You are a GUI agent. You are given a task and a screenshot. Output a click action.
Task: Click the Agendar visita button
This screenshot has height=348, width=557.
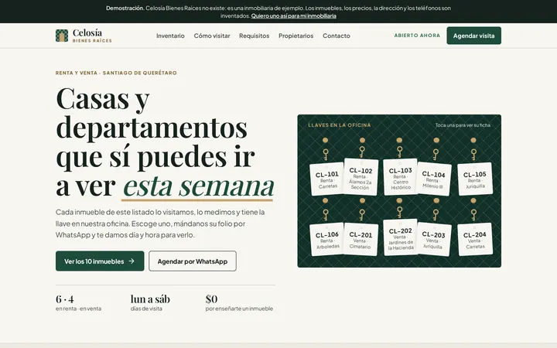[474, 36]
